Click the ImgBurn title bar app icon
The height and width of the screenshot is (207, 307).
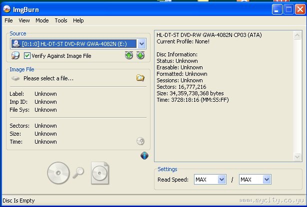[6, 9]
